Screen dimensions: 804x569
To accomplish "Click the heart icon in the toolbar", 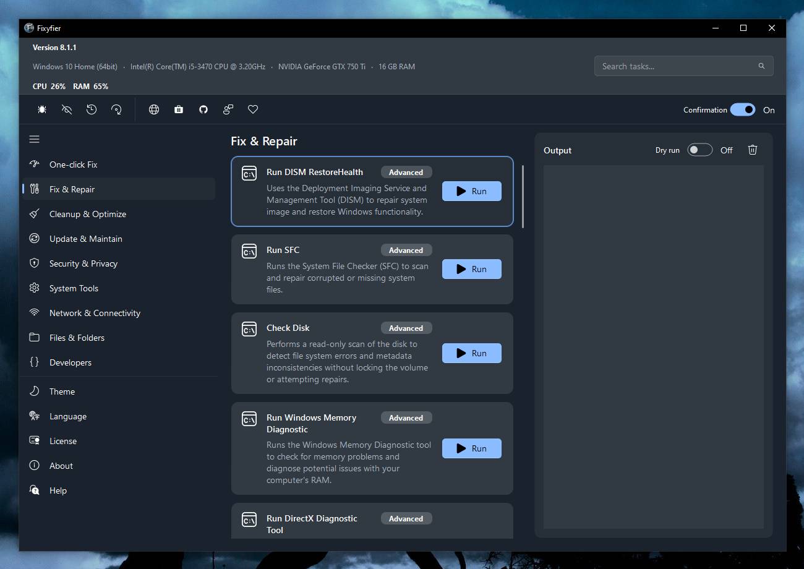I will click(x=253, y=109).
